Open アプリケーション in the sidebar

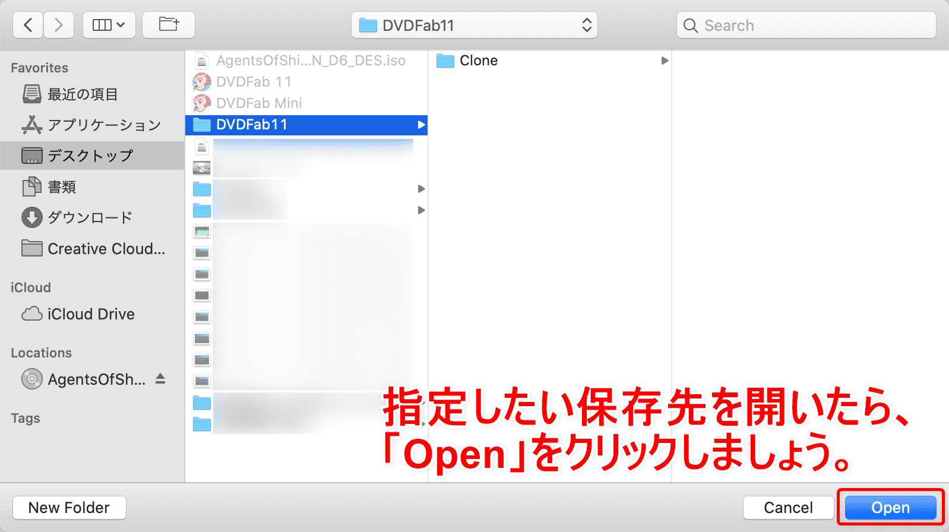(x=92, y=125)
